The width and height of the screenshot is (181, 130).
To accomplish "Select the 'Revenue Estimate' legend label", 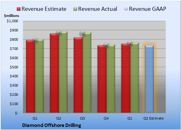I will [44, 9].
